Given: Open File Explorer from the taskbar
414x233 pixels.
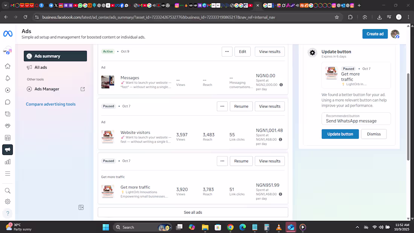Looking at the screenshot, I should [x=205, y=227].
